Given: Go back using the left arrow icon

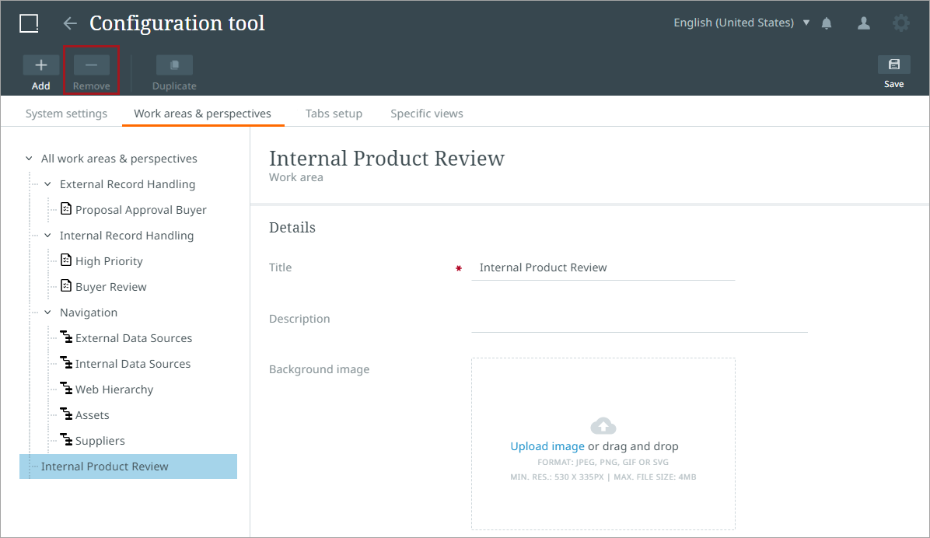Looking at the screenshot, I should click(70, 23).
